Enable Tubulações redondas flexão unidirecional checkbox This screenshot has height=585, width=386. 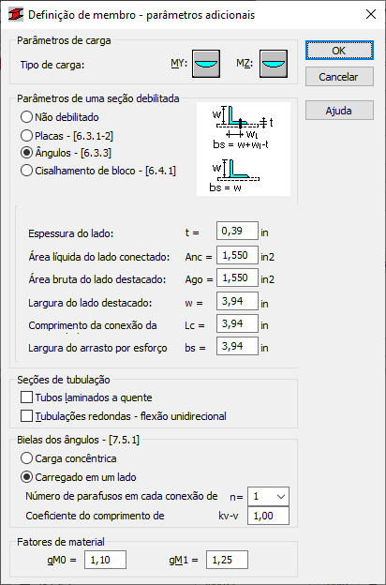click(x=124, y=416)
